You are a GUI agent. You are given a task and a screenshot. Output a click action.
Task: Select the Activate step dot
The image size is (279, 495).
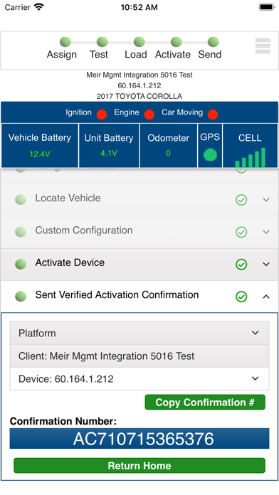177,42
